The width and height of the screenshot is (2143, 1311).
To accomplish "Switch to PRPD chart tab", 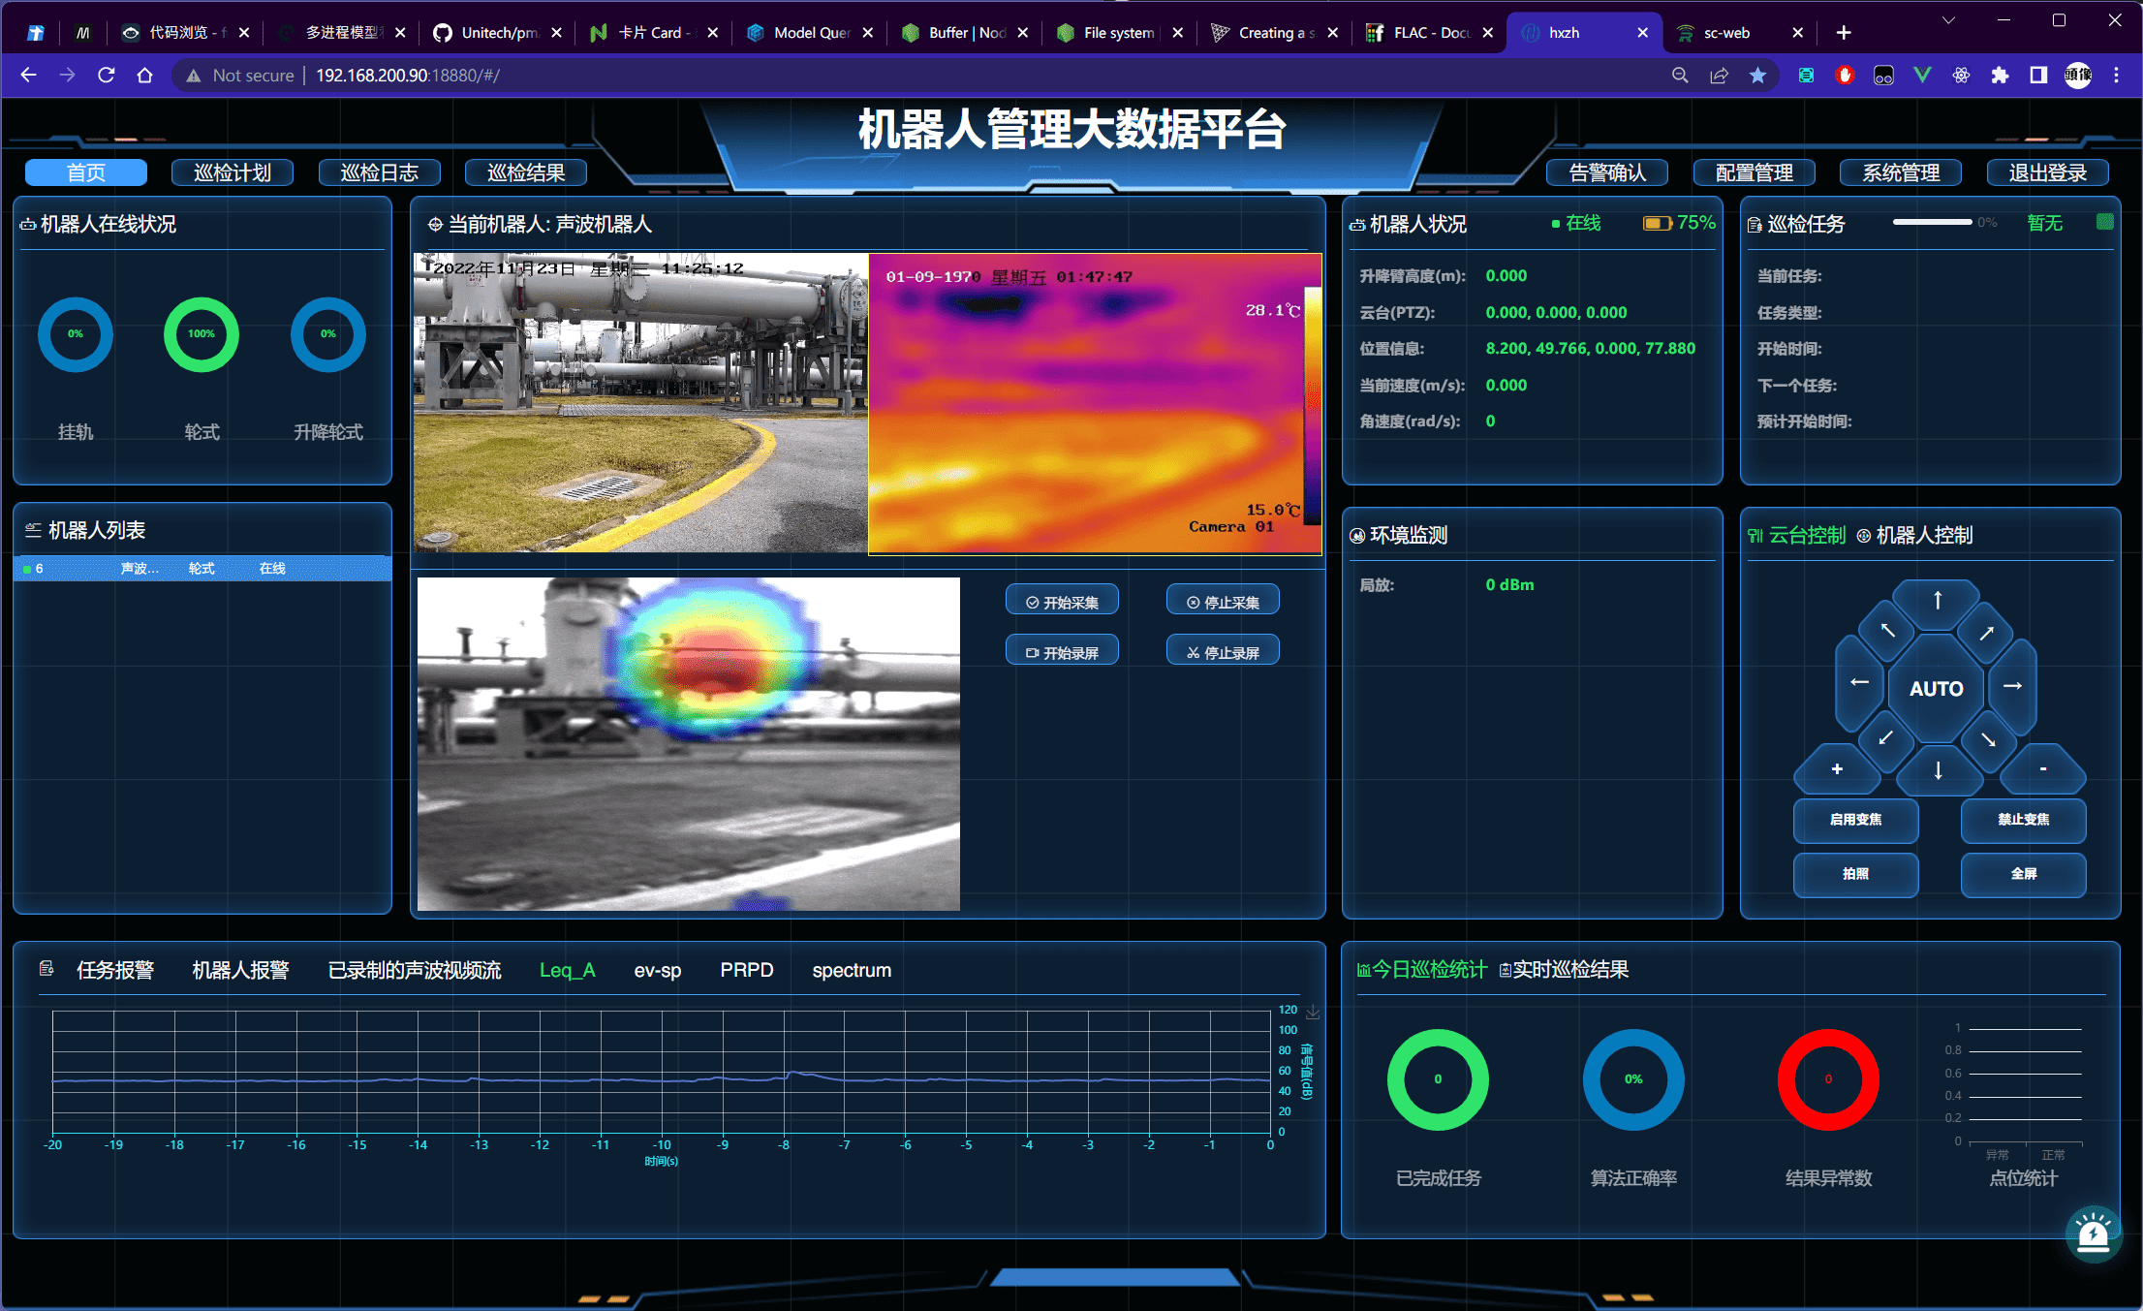I will coord(747,970).
